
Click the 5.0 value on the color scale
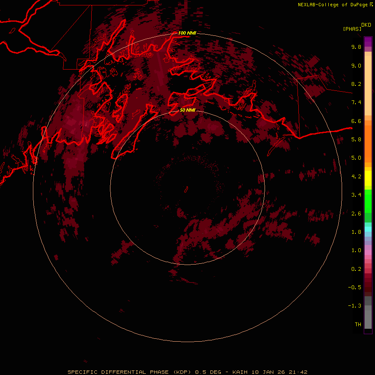tap(356, 158)
